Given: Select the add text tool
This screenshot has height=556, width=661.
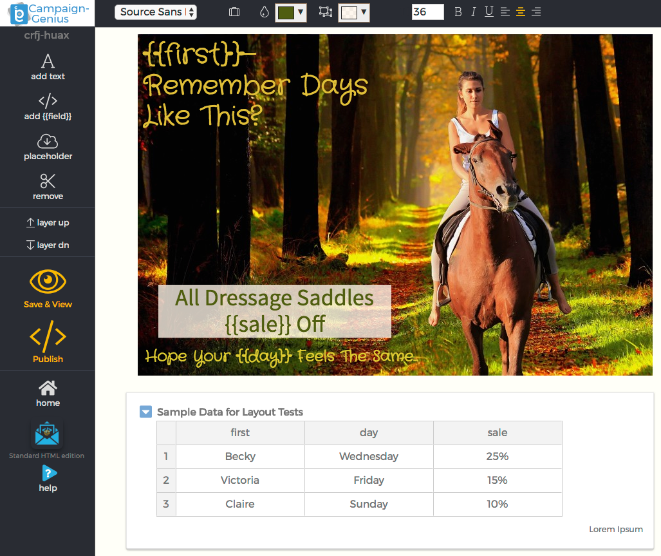Looking at the screenshot, I should click(48, 66).
